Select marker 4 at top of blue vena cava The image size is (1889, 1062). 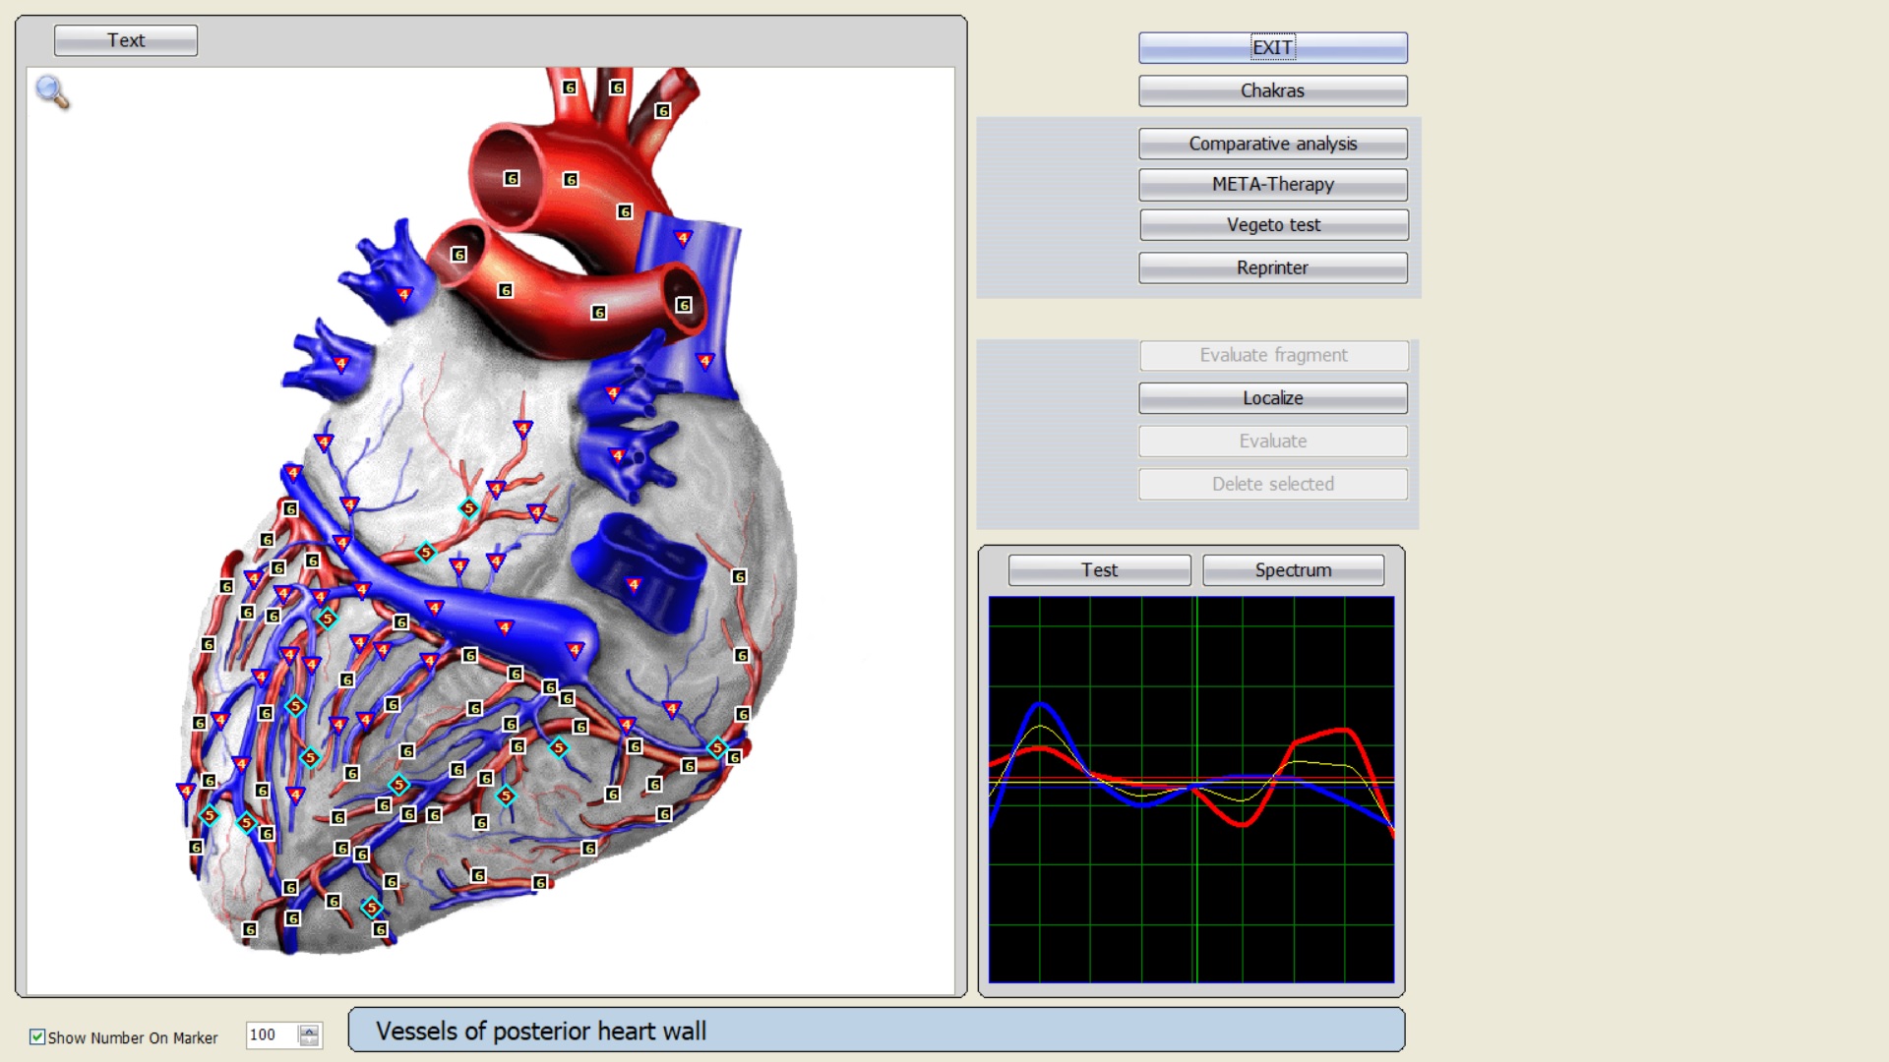(x=683, y=238)
